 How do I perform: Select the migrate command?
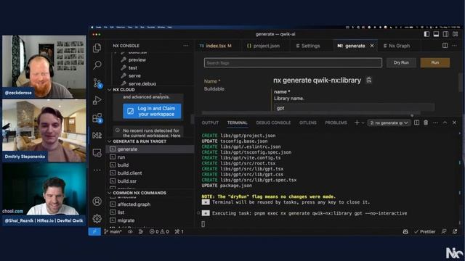click(150, 220)
